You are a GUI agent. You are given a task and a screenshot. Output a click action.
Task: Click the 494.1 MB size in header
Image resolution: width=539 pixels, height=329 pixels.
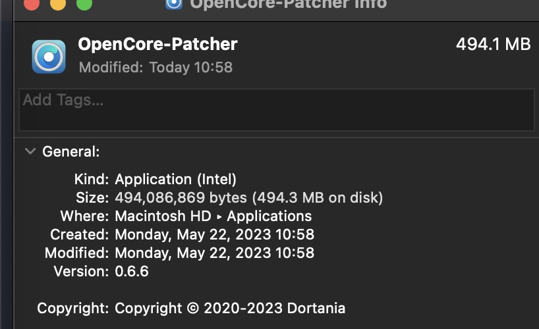coord(493,44)
